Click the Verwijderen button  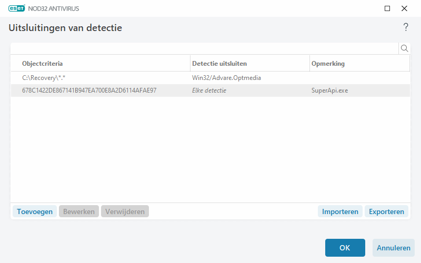(125, 211)
